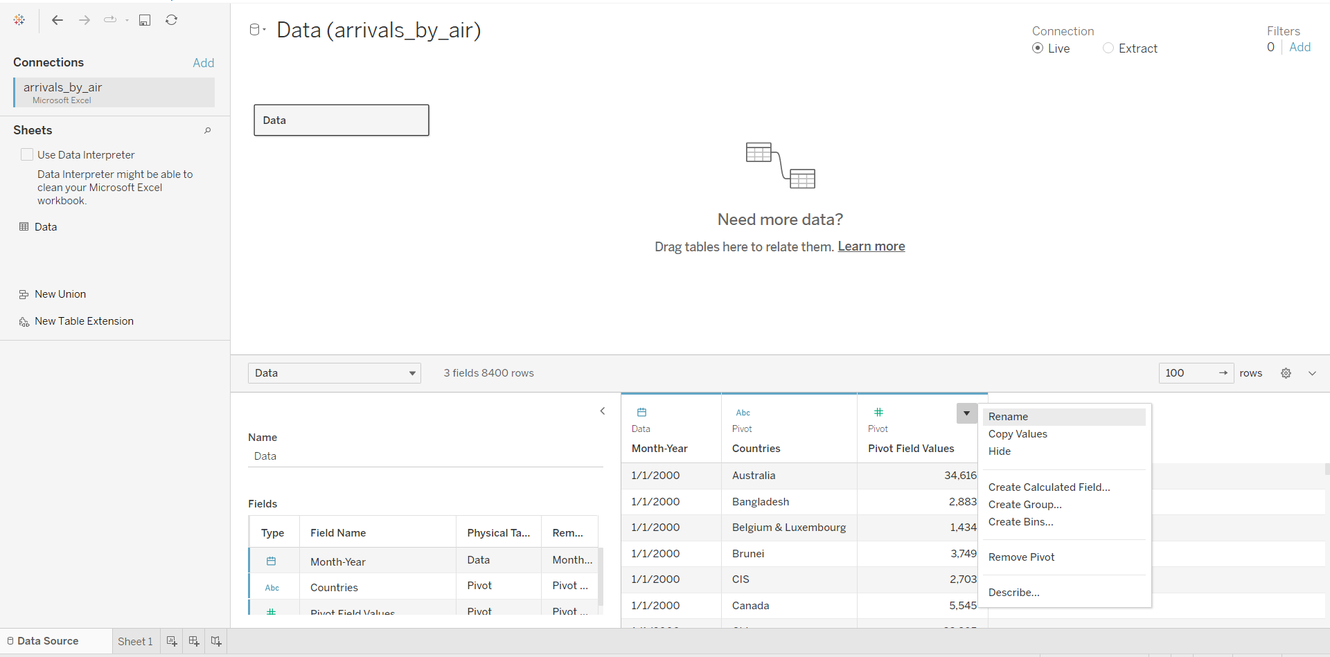This screenshot has height=657, width=1330.
Task: Click the new worksheet icon
Action: (x=172, y=641)
